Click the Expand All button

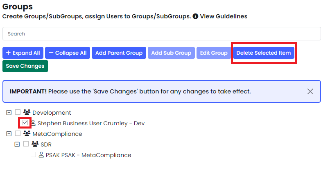pos(23,53)
